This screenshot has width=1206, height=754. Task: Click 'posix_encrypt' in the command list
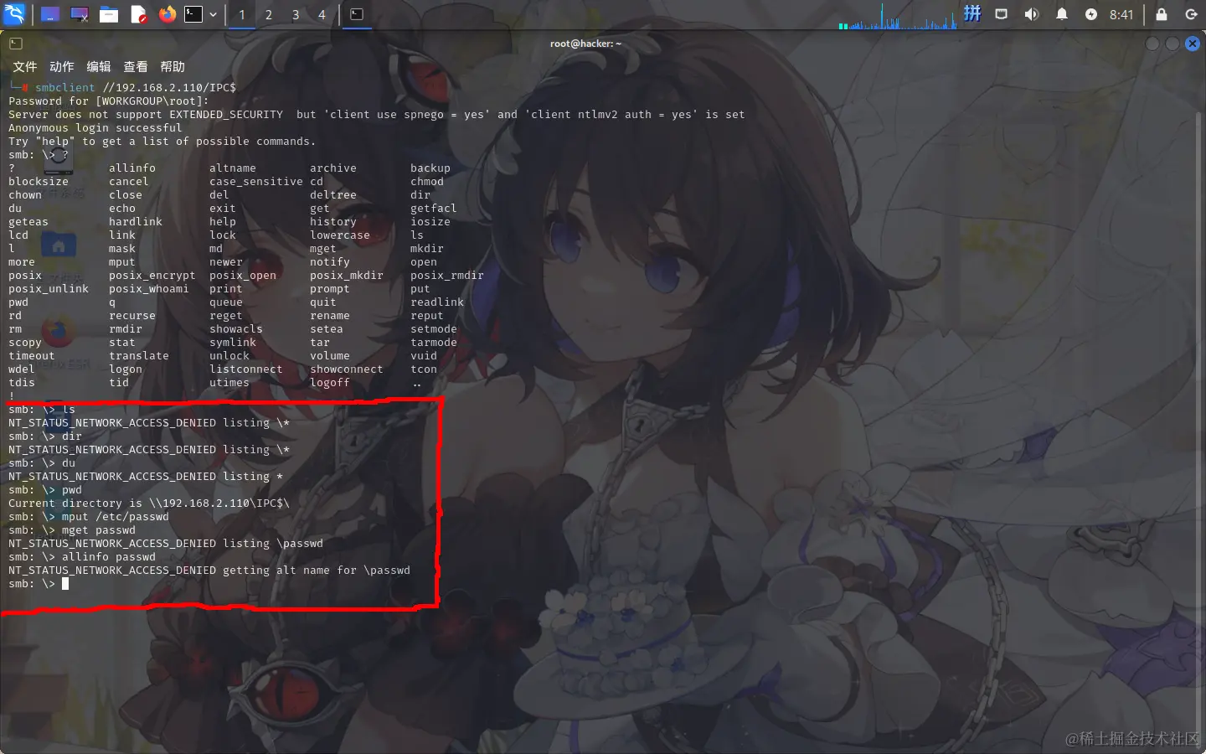click(152, 275)
